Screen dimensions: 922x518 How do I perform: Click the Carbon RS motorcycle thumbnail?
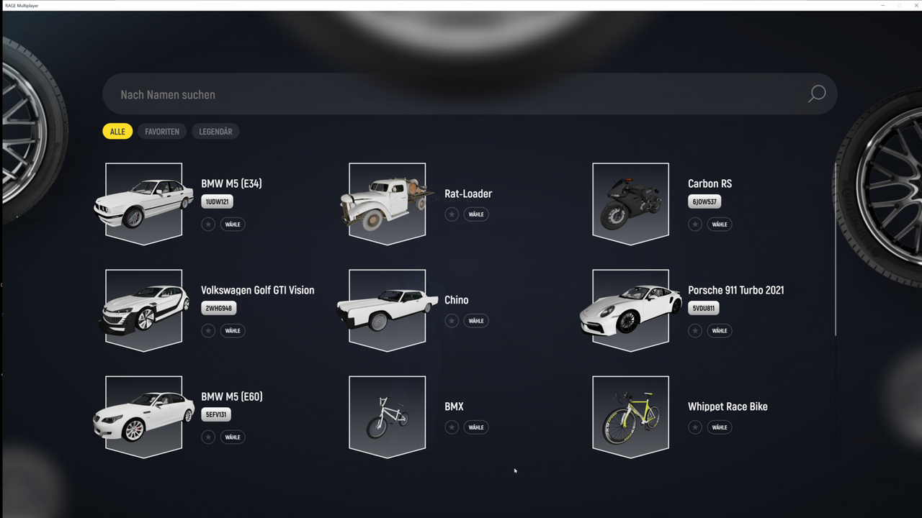click(x=630, y=204)
